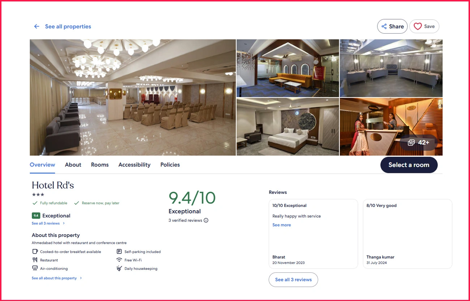This screenshot has height=301, width=470.
Task: Click the back arrow beside See all properties
Action: coord(37,26)
